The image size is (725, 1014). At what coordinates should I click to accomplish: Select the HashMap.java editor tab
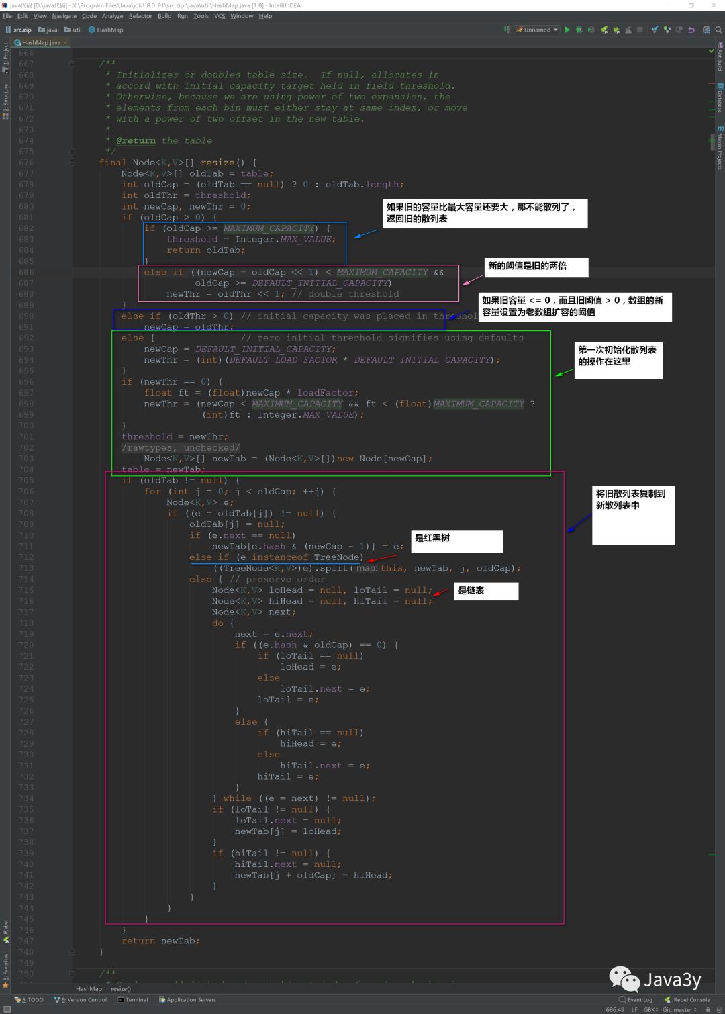(x=40, y=42)
